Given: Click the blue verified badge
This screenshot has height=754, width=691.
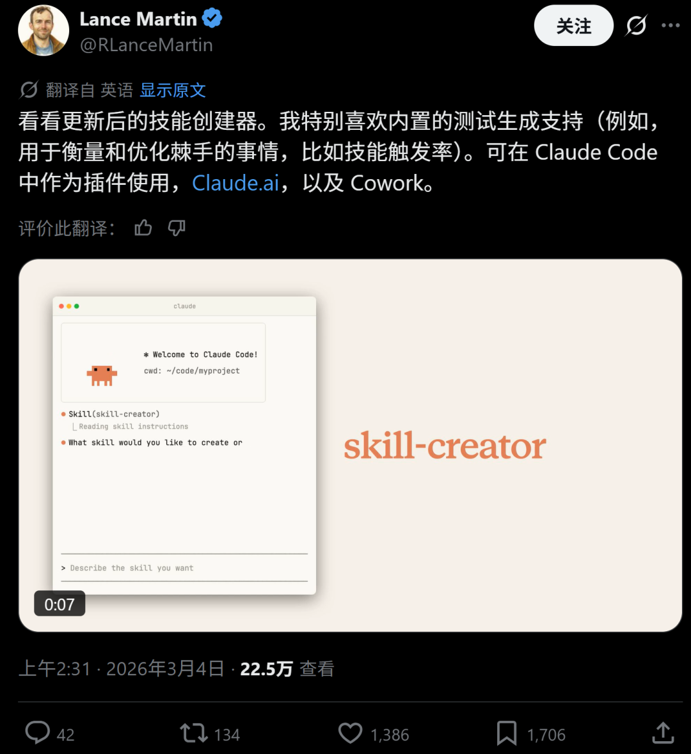Looking at the screenshot, I should 212,19.
